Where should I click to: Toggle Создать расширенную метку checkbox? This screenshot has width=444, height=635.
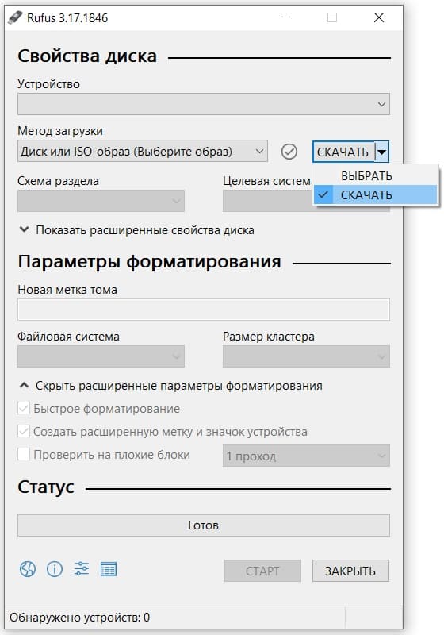coord(24,431)
